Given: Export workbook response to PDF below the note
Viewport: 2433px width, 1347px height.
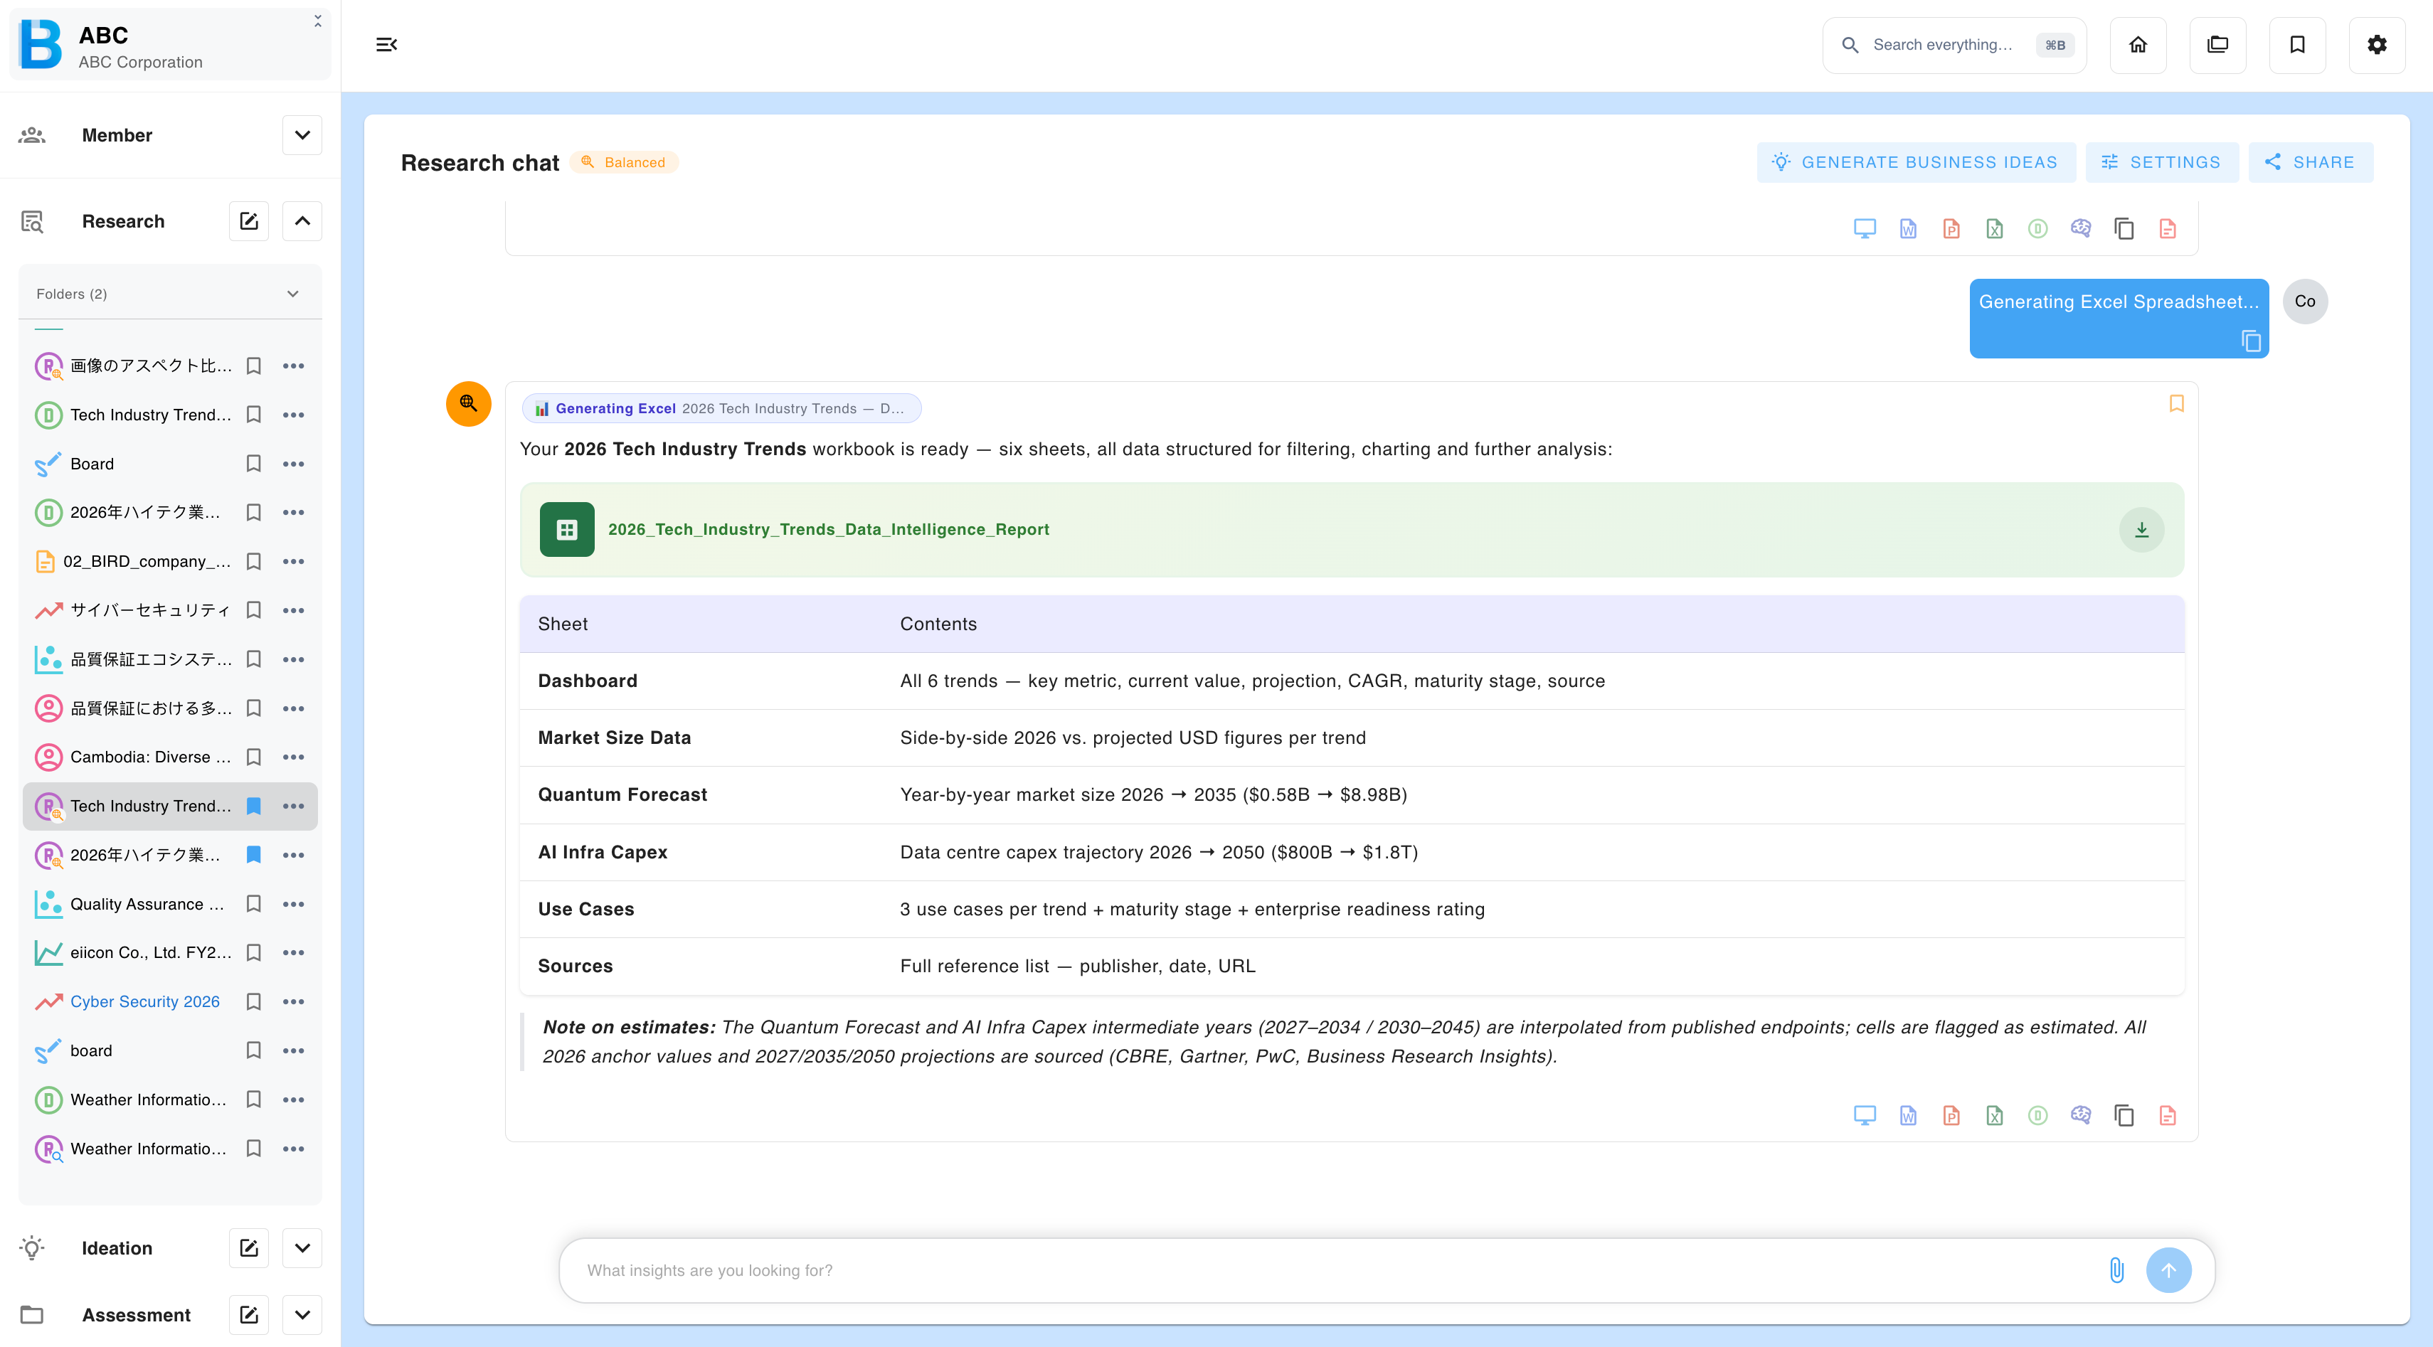Looking at the screenshot, I should click(2168, 1116).
